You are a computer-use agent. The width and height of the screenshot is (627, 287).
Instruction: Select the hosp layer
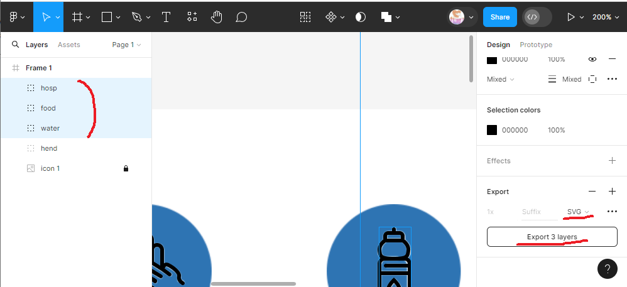click(x=76, y=88)
